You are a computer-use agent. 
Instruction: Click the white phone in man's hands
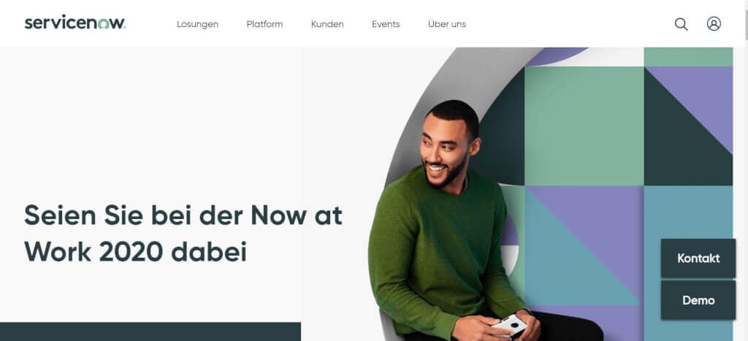(509, 325)
